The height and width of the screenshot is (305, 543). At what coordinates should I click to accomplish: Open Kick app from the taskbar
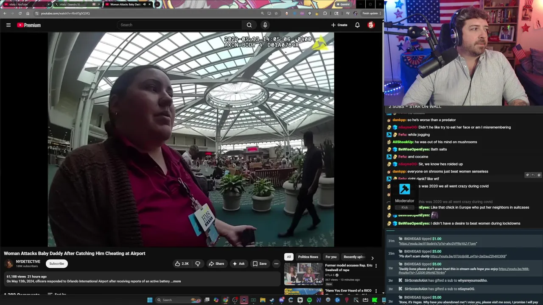(374, 300)
